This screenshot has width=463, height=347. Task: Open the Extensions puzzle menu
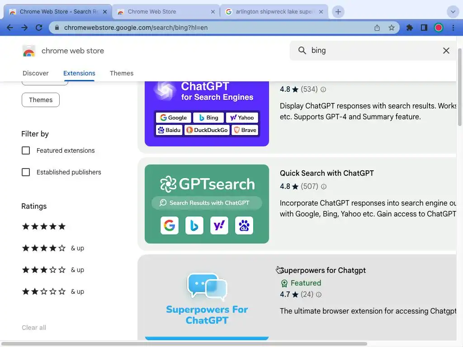(410, 28)
